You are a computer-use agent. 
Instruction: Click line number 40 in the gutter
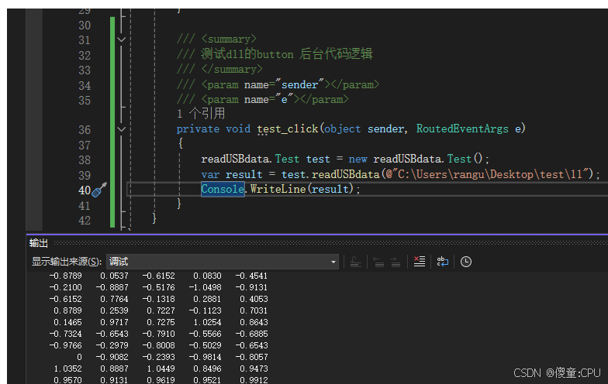point(85,190)
